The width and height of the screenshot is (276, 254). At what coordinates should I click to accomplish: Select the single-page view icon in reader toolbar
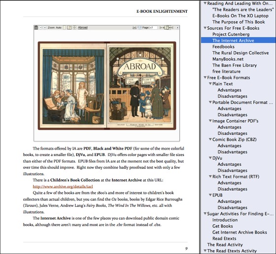[x=65, y=28]
